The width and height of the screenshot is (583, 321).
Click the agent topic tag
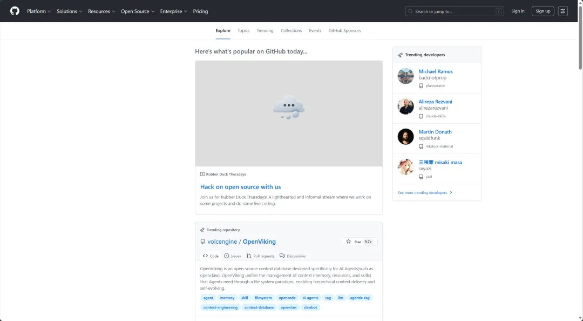point(208,298)
